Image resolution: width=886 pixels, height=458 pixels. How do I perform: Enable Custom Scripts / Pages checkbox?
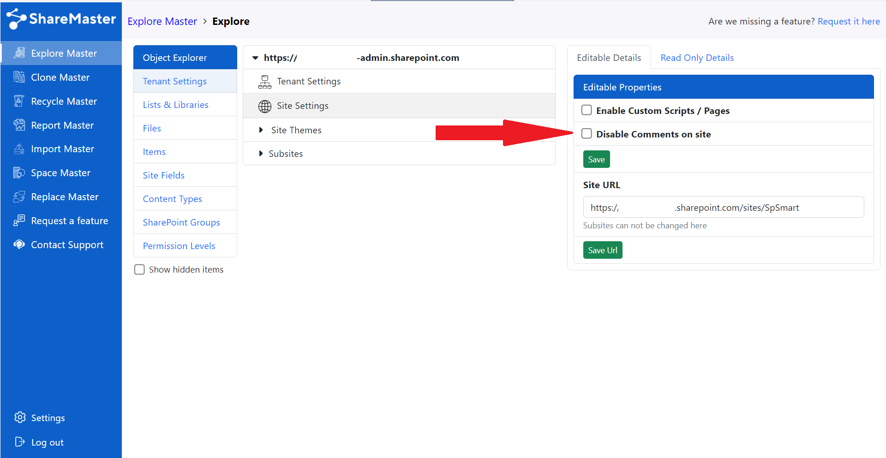pyautogui.click(x=587, y=110)
